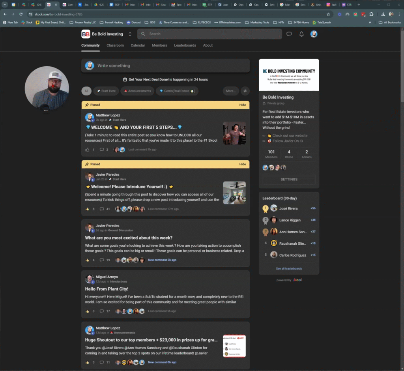Open the All Bookmarks folder
This screenshot has height=371, width=404.
[389, 22]
